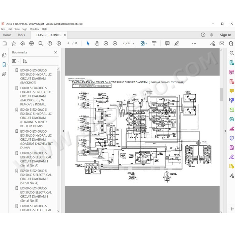Click the Save file icon
Viewport: 235px width, 235px height.
pos(5,43)
